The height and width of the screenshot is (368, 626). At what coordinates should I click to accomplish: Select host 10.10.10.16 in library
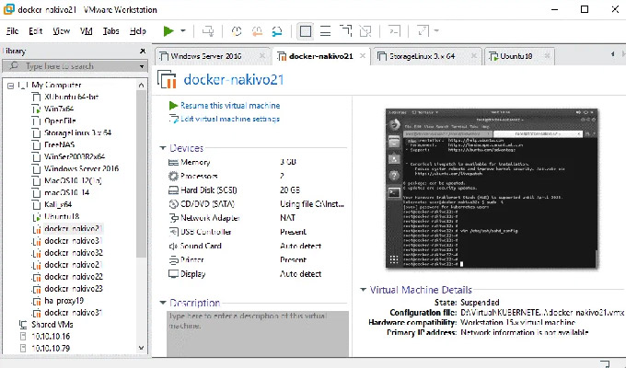(51, 337)
